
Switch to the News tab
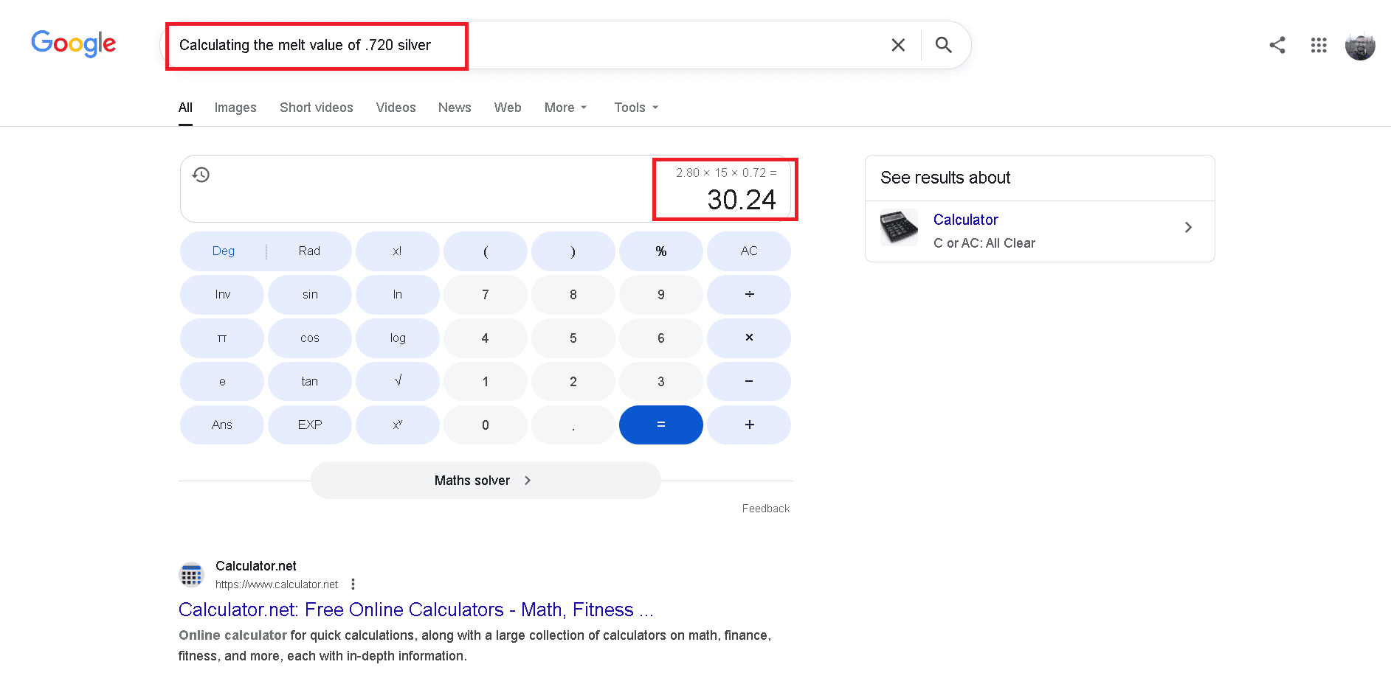coord(454,108)
